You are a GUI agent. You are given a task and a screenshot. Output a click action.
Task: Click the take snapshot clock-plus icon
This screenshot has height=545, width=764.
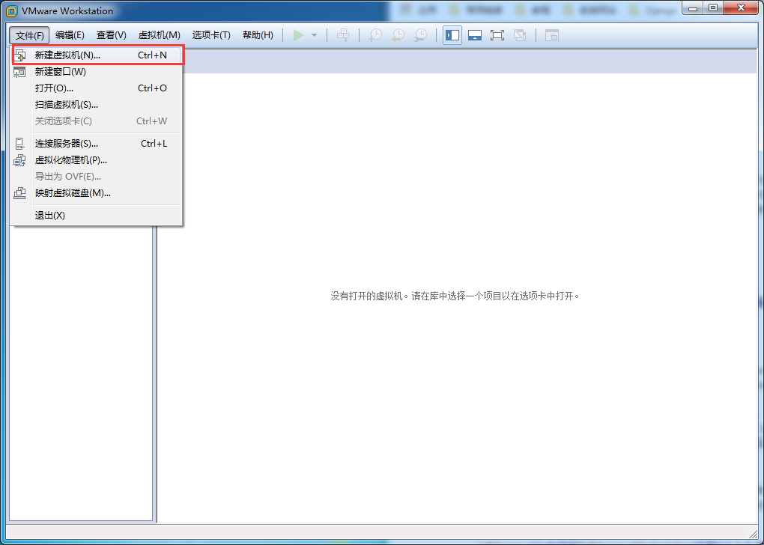pos(375,35)
